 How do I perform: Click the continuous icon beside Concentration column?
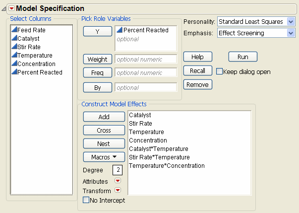coord(14,64)
